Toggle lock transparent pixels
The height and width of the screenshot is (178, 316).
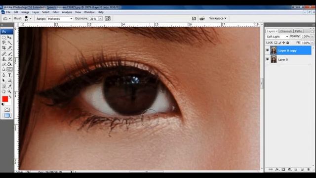276,43
